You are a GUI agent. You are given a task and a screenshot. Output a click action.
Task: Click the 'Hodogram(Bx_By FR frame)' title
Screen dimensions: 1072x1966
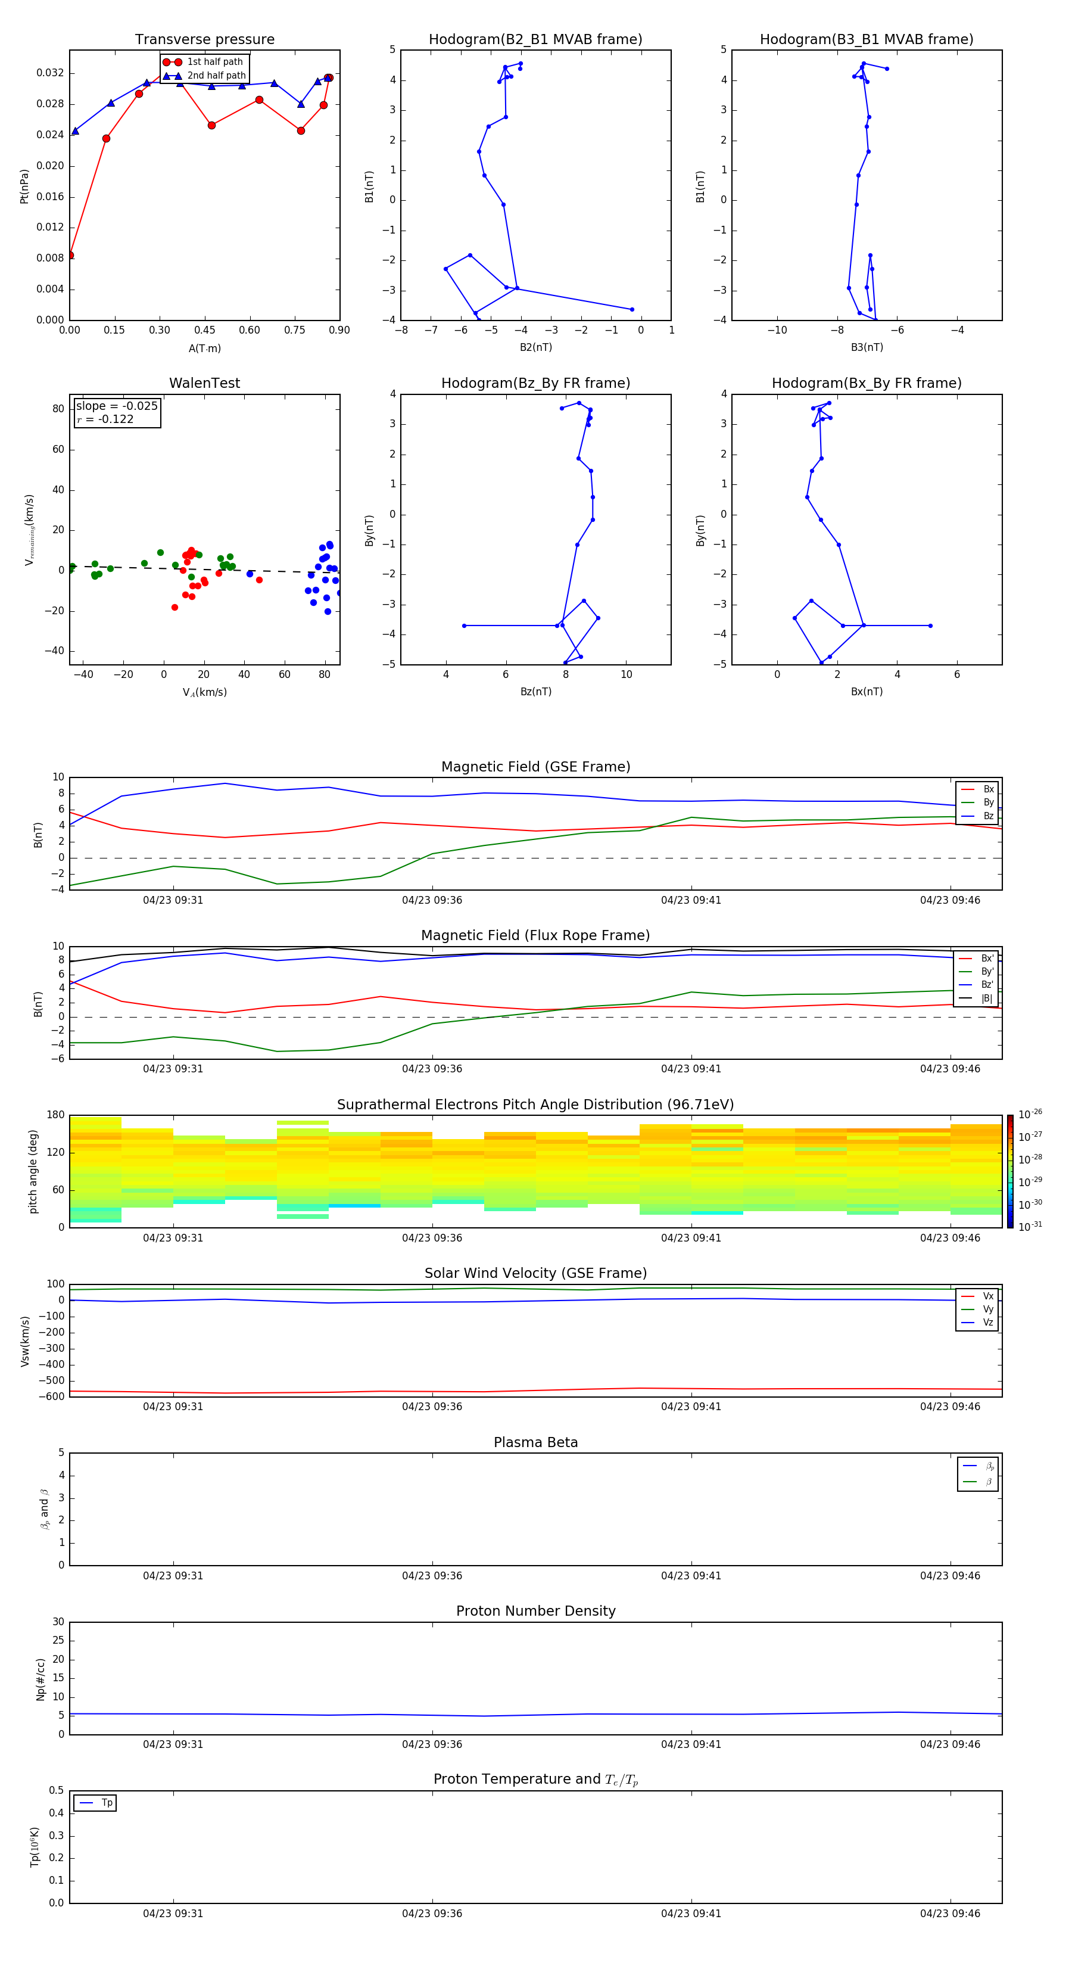click(x=867, y=383)
